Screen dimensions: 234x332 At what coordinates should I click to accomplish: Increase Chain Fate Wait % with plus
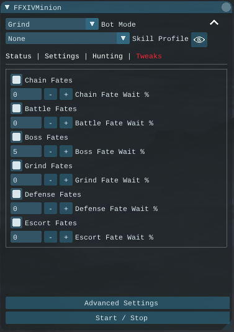coord(66,94)
